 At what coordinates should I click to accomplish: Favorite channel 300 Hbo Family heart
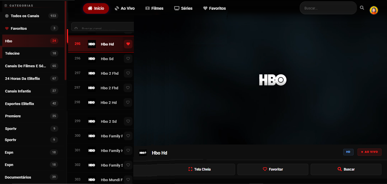[128, 136]
